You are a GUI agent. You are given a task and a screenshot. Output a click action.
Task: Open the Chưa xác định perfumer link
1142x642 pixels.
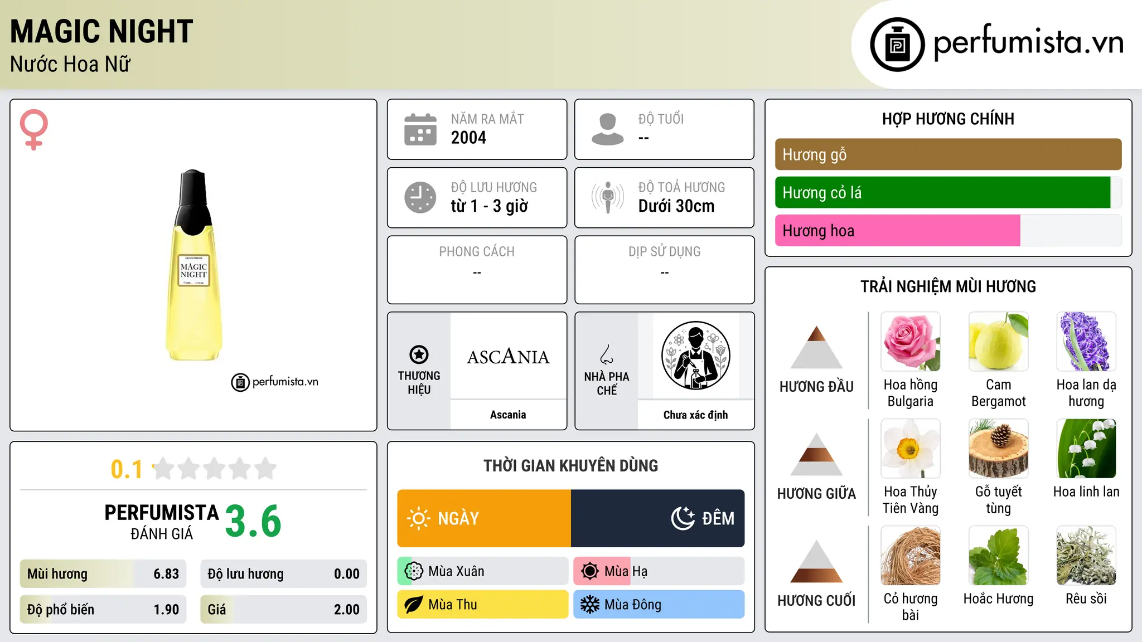pyautogui.click(x=695, y=415)
